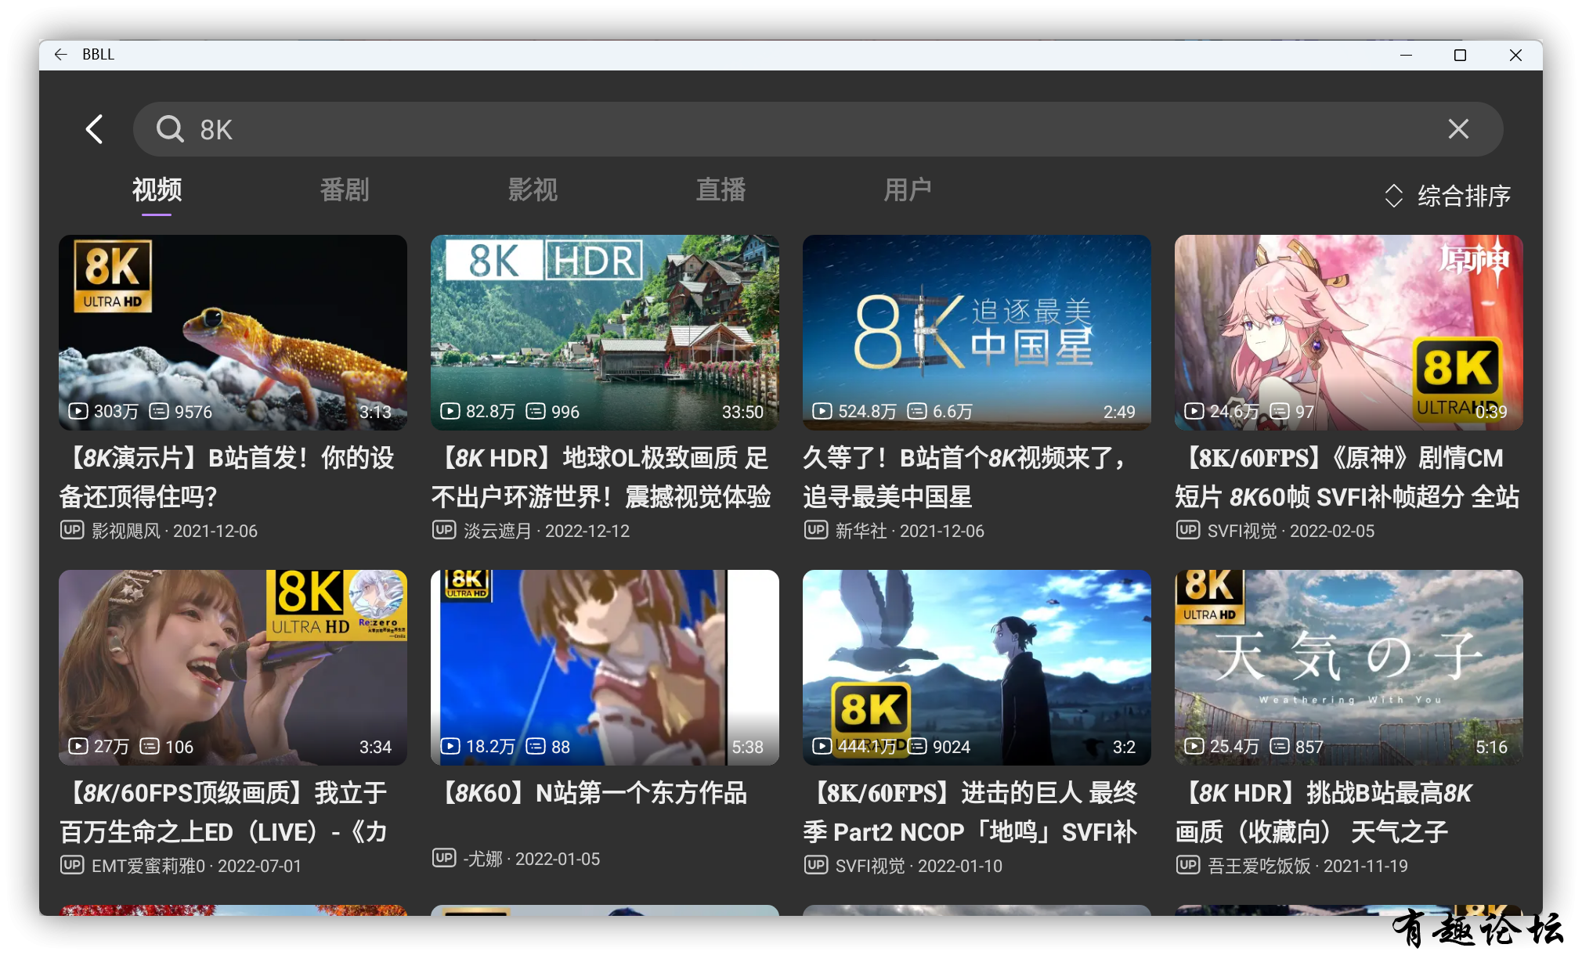Click play count icon next to 25.4万
The image size is (1582, 955).
(x=1194, y=746)
